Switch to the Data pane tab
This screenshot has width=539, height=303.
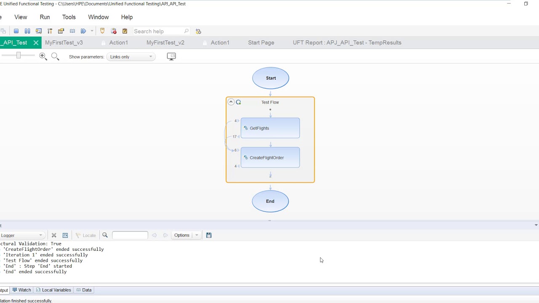pyautogui.click(x=84, y=290)
